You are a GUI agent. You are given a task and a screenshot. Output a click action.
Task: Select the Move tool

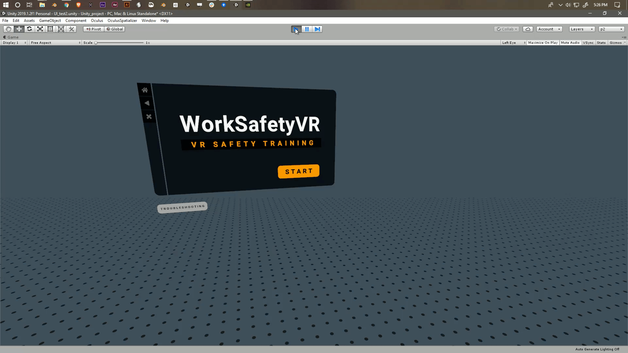pyautogui.click(x=19, y=29)
